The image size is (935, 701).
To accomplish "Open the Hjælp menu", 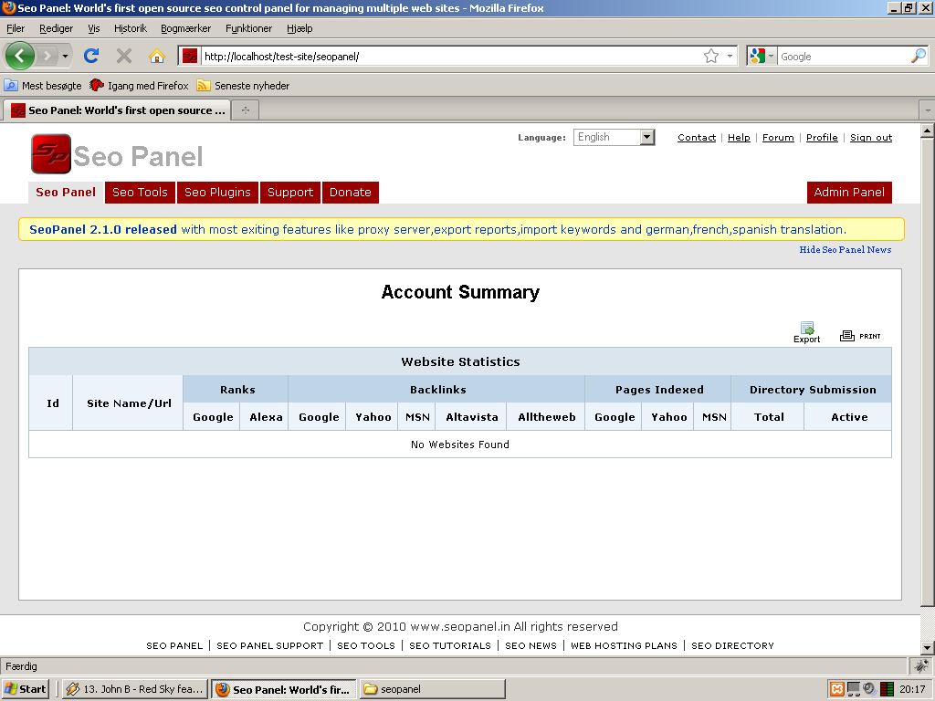I will pos(299,28).
